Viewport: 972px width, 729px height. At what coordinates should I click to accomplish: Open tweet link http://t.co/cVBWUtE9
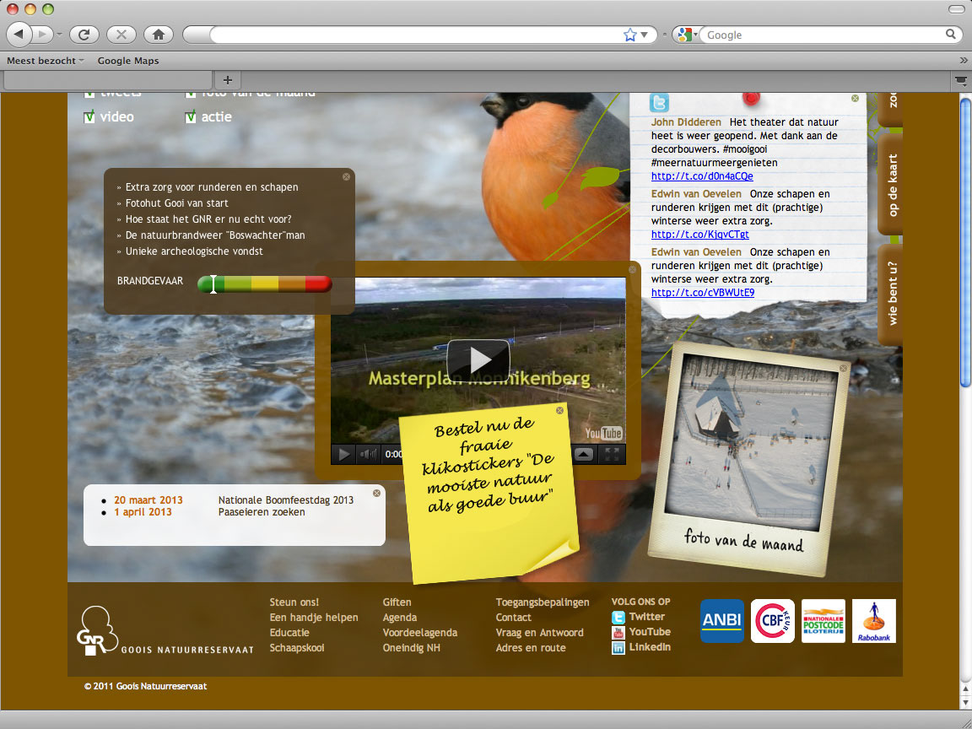[x=703, y=294]
